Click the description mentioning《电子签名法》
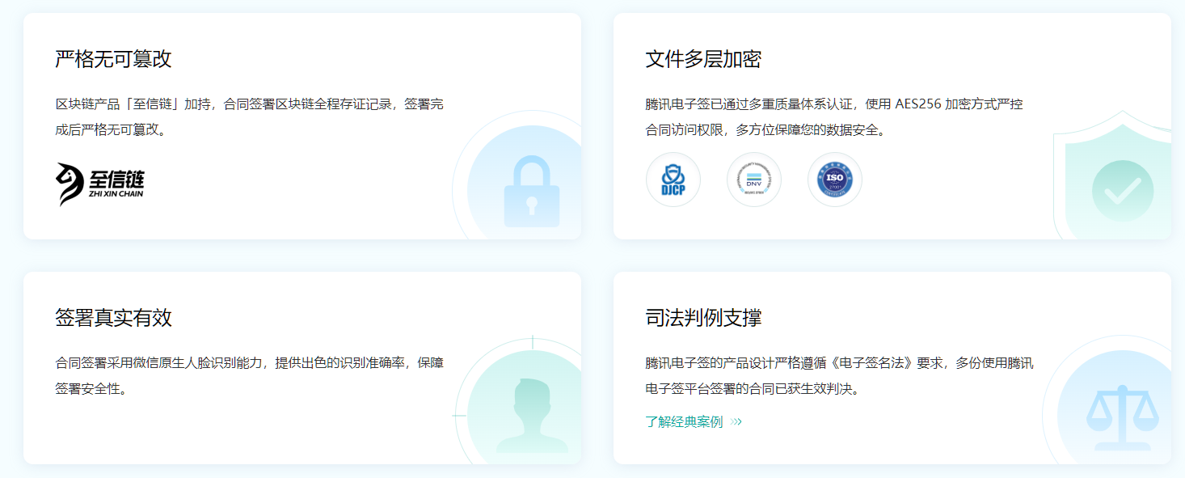This screenshot has width=1185, height=478. tap(840, 375)
